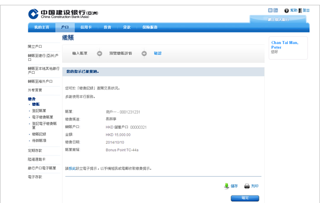Select 轉賬至本地其他銀行戶口 in the sidebar
320x203 pixels.
coord(44,71)
